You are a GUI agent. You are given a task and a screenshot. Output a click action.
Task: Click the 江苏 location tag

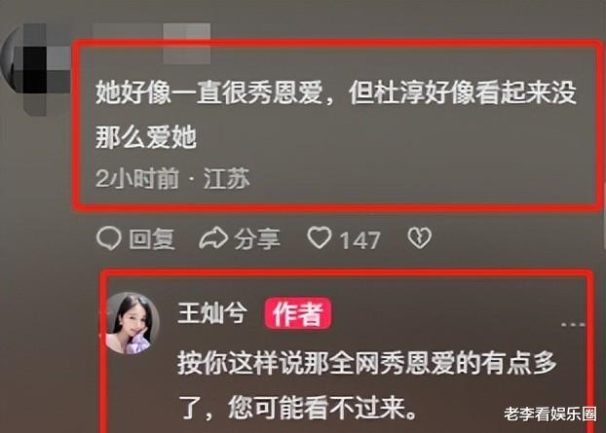coord(226,178)
